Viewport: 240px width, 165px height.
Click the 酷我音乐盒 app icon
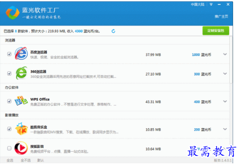(x=21, y=129)
